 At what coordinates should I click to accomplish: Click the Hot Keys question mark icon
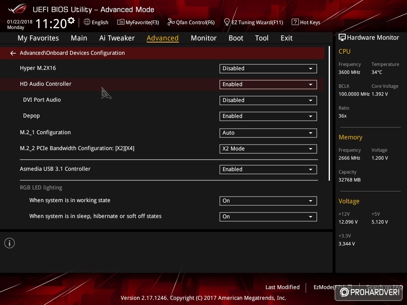295,22
